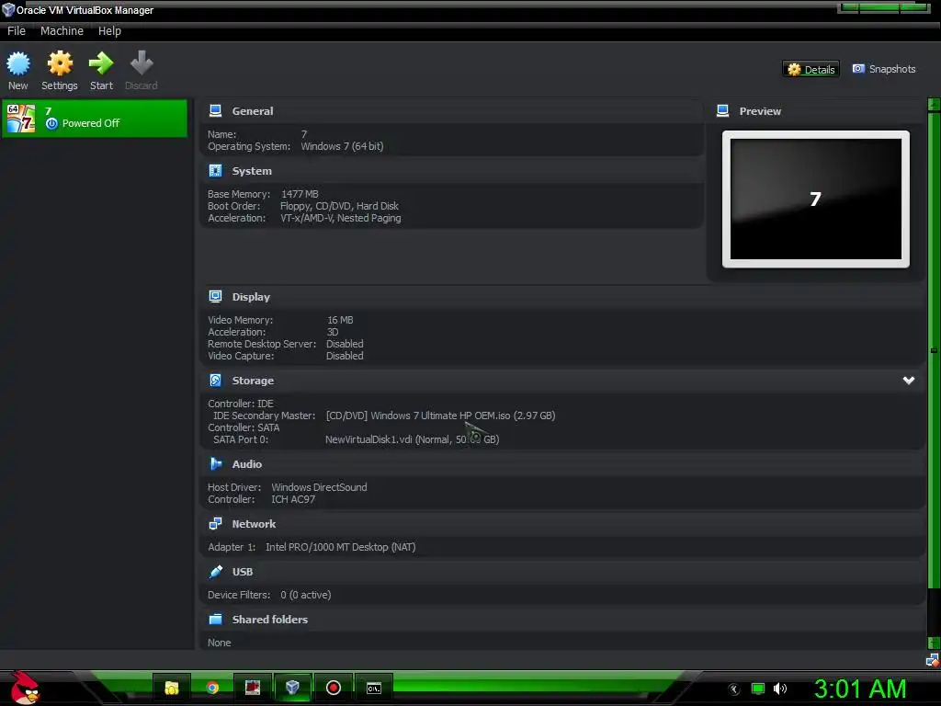941x706 pixels.
Task: Click the red record taskbar icon
Action: click(333, 688)
